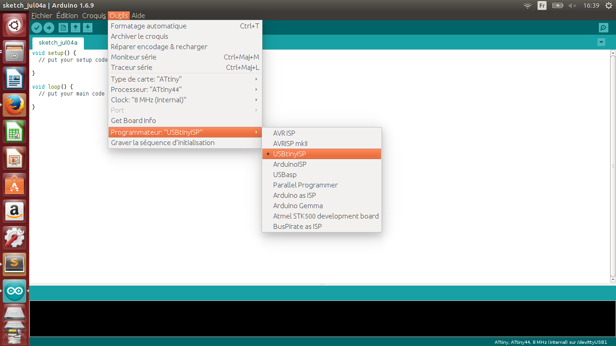Open the Fichier menu

tap(41, 15)
